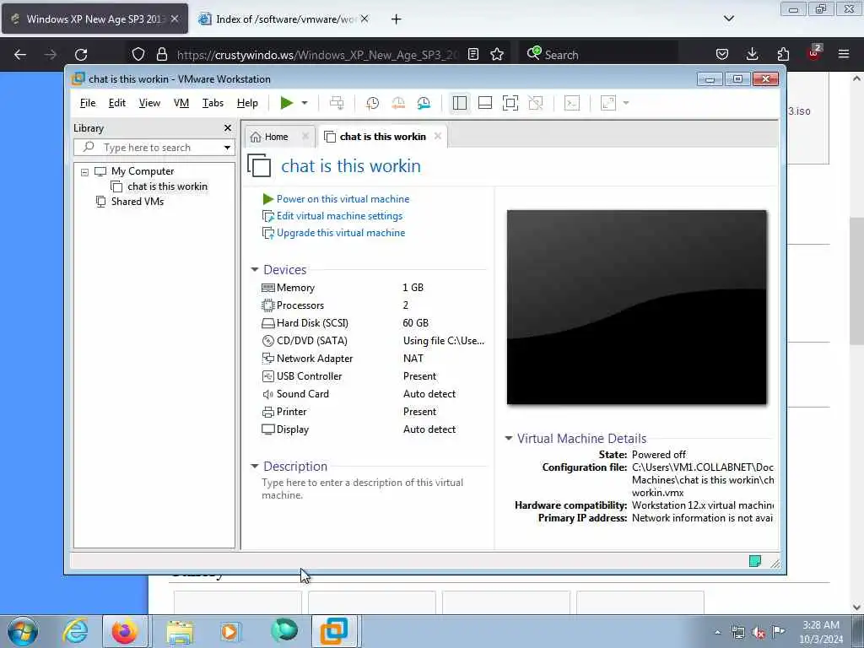Image resolution: width=864 pixels, height=648 pixels.
Task: Click Power on this virtual machine
Action: (343, 199)
